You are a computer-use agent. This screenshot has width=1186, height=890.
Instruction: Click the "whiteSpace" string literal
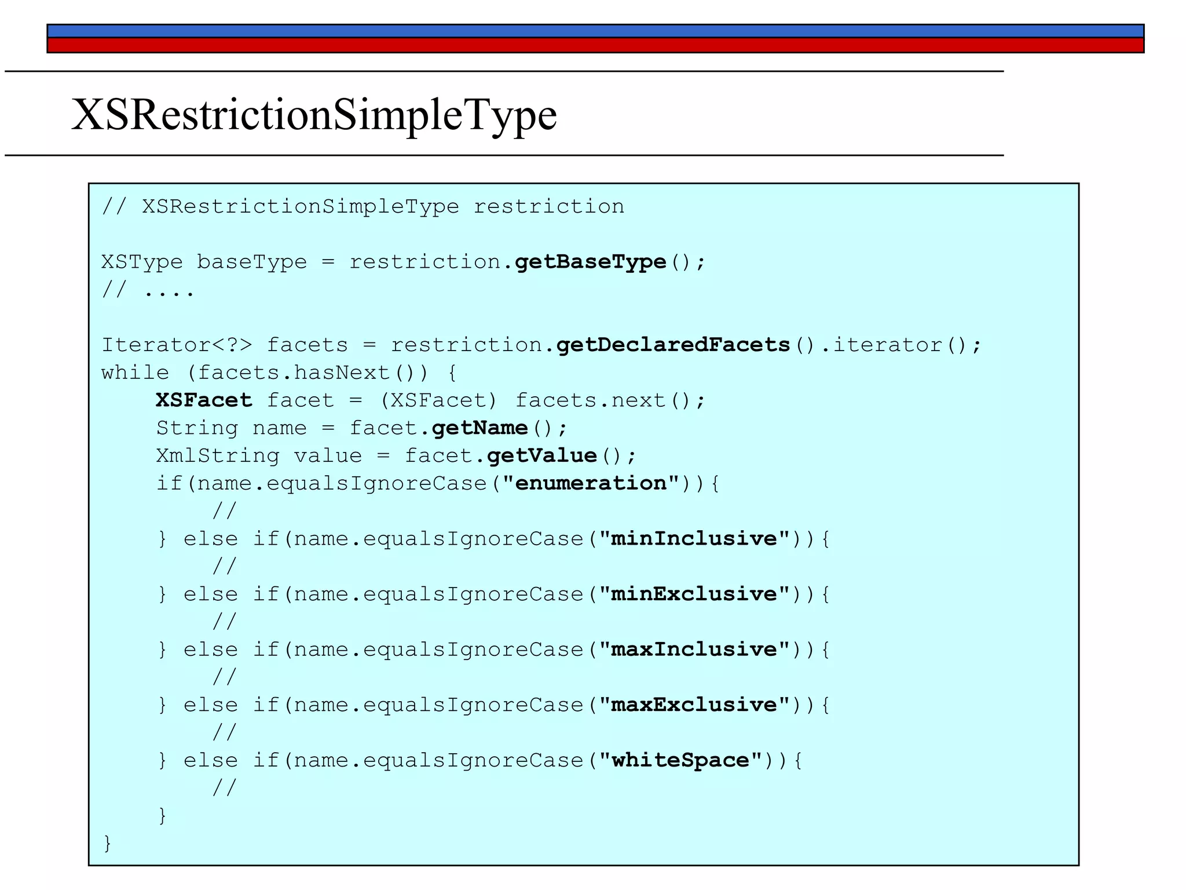(680, 760)
